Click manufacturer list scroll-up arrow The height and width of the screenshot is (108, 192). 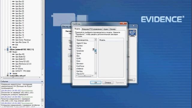(x=95, y=40)
